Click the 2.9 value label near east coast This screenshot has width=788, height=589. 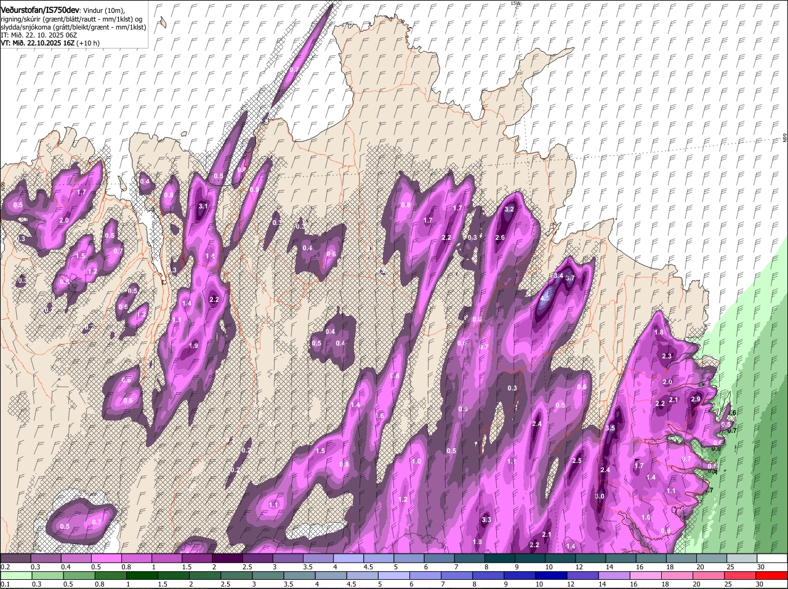tap(696, 399)
